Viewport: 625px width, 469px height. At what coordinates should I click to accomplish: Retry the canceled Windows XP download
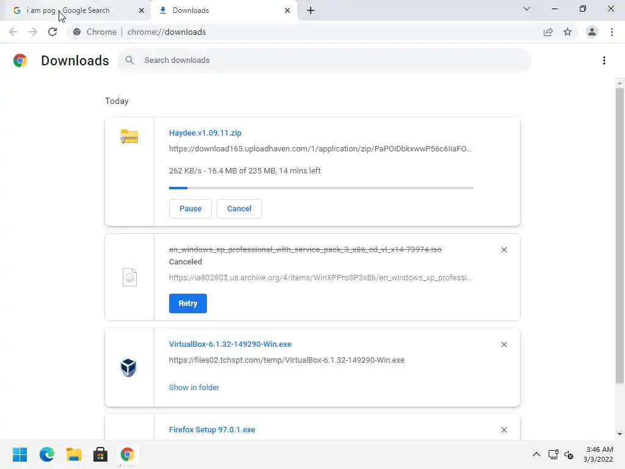[187, 304]
